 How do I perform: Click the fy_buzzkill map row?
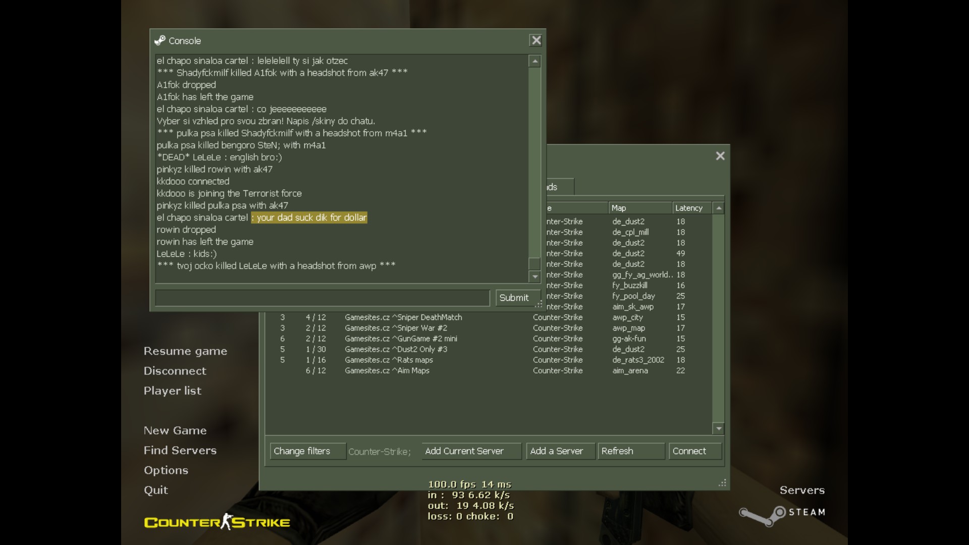pyautogui.click(x=629, y=285)
